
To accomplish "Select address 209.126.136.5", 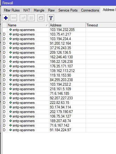I will (x=60, y=53).
